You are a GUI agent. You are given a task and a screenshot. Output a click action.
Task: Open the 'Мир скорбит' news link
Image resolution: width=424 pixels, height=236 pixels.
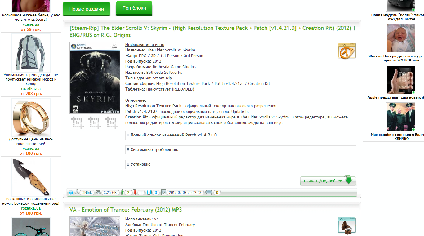[397, 137]
